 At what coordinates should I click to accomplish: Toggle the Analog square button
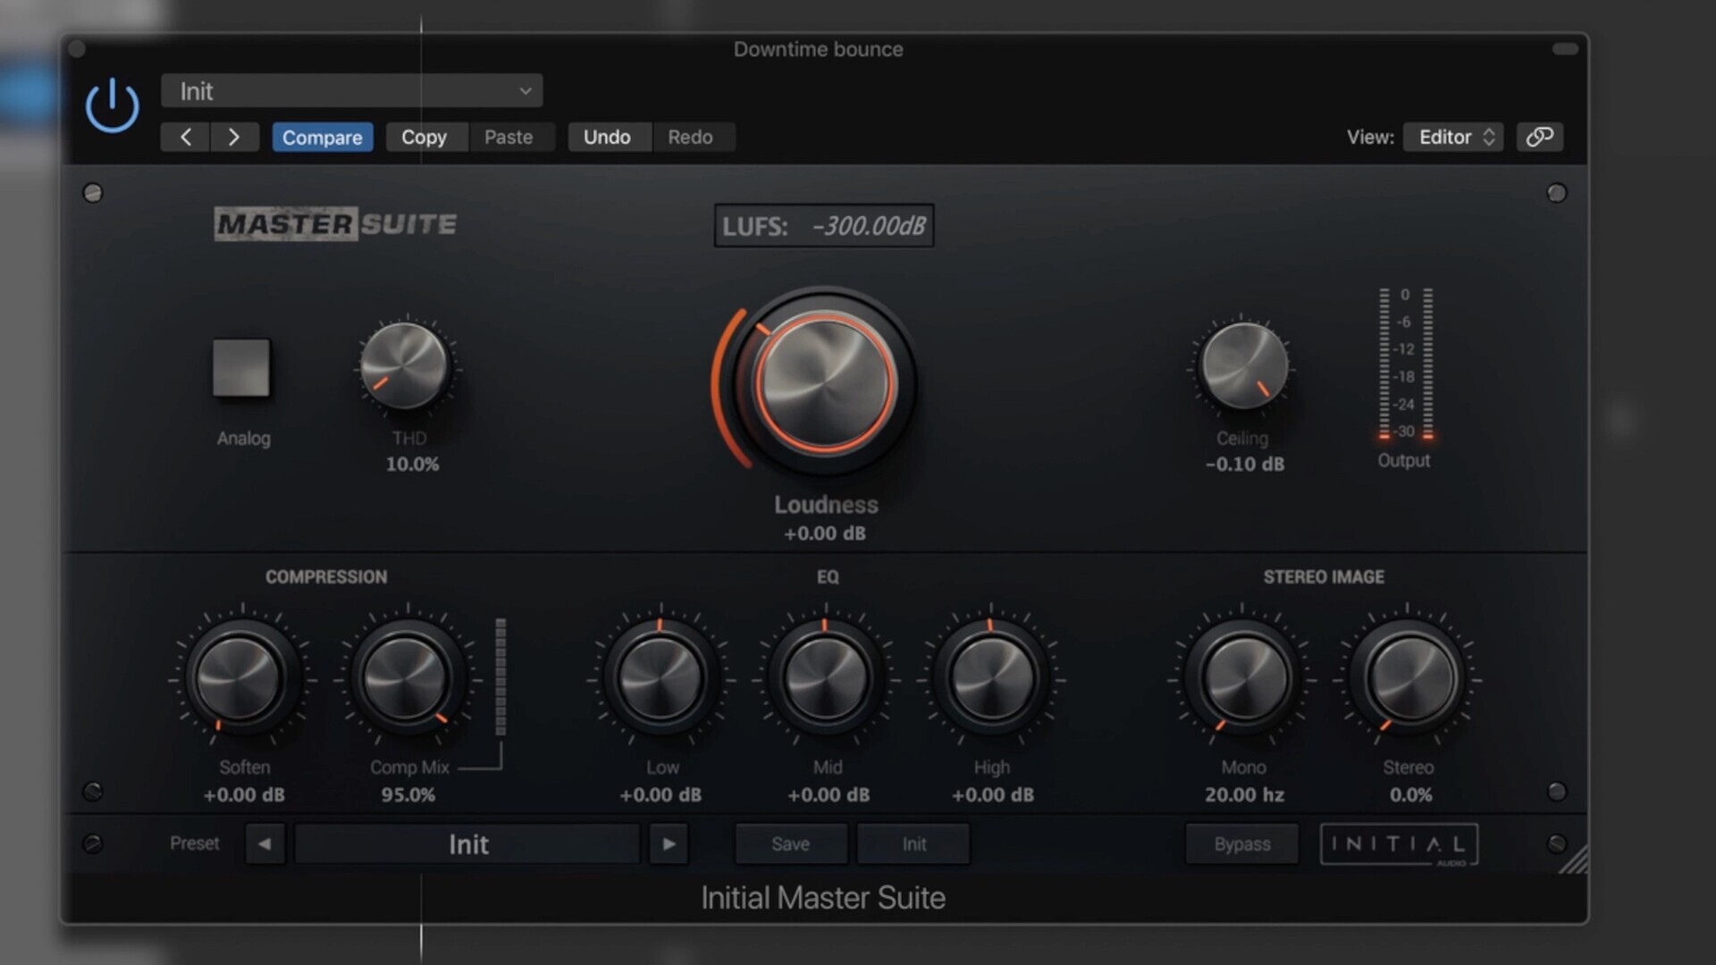pos(241,367)
